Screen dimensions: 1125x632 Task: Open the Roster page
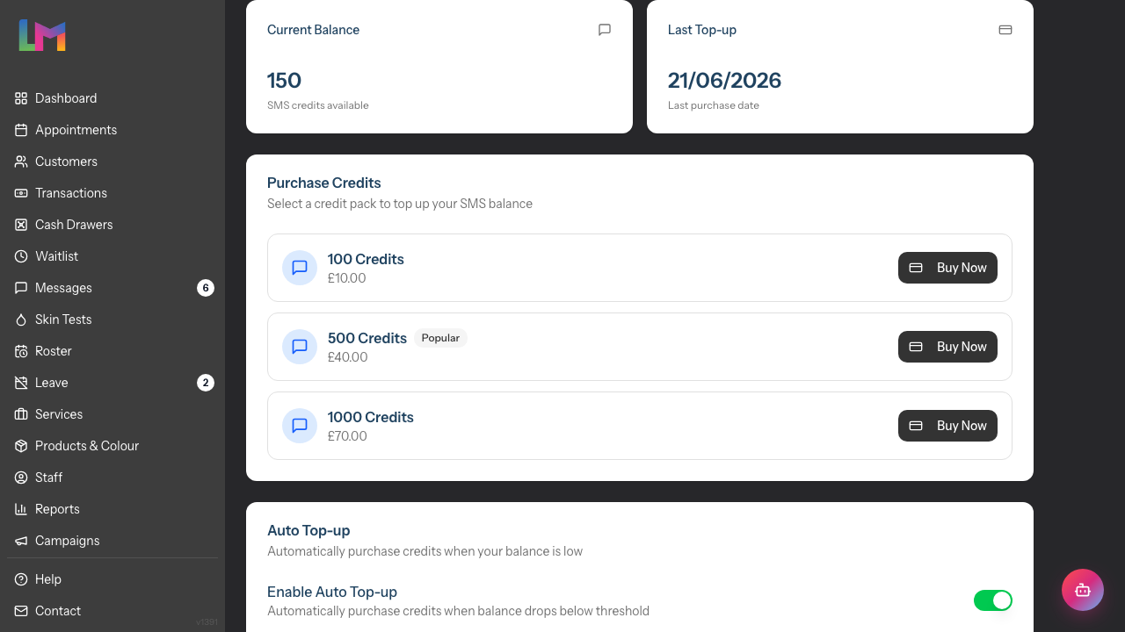pos(112,351)
